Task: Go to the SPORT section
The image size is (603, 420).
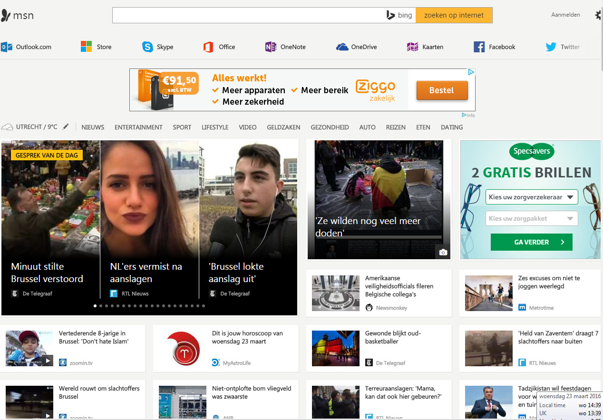Action: click(182, 127)
